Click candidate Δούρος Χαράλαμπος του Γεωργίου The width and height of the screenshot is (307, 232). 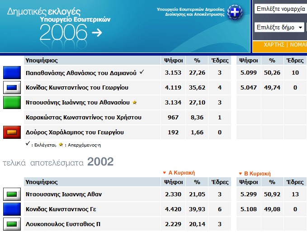coord(75,133)
